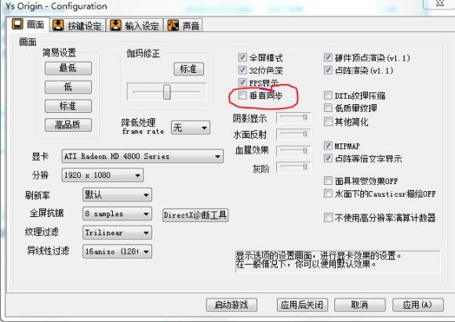The image size is (455, 322).
Task: Click the monitor icon on 画面 tab
Action: [x=17, y=24]
